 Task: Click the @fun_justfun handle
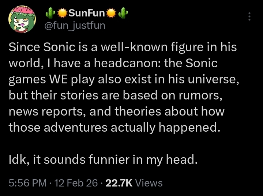(75, 25)
